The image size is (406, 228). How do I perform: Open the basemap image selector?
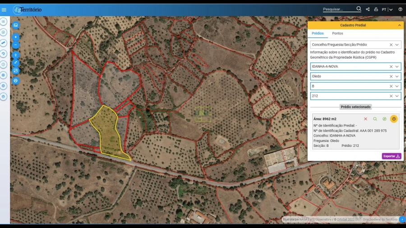pyautogui.click(x=16, y=26)
